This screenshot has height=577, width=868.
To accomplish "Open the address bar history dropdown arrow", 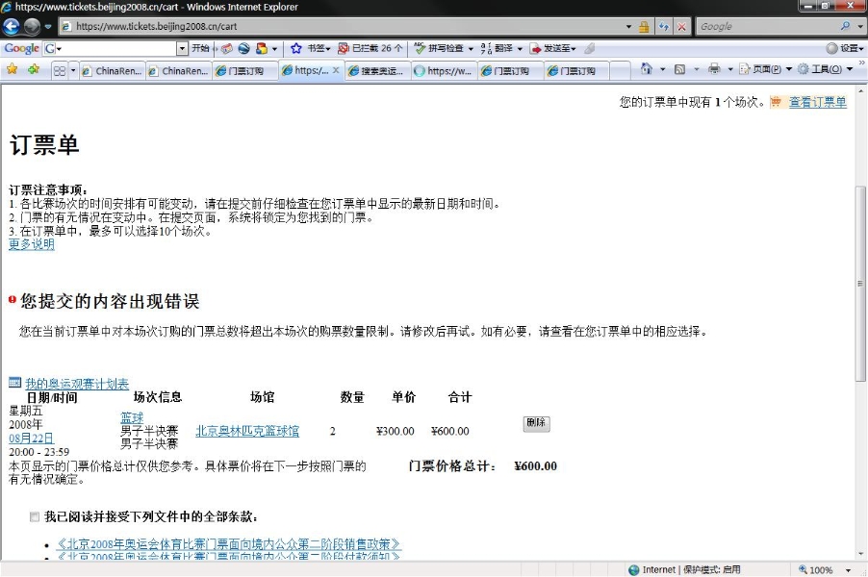I will point(628,26).
